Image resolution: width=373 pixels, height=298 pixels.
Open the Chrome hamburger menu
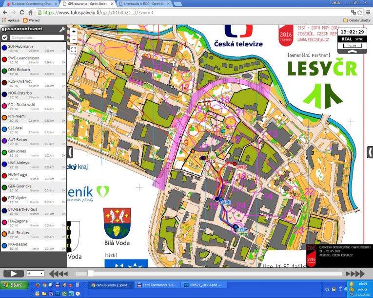pyautogui.click(x=368, y=12)
